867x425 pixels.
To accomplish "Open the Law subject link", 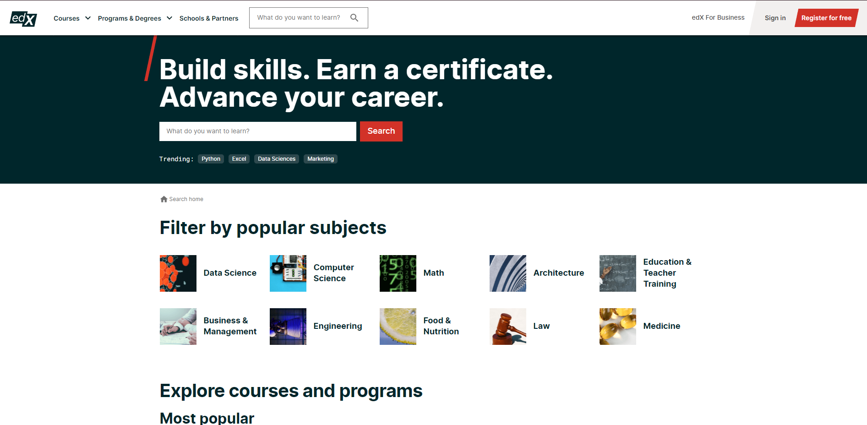I will click(x=541, y=326).
